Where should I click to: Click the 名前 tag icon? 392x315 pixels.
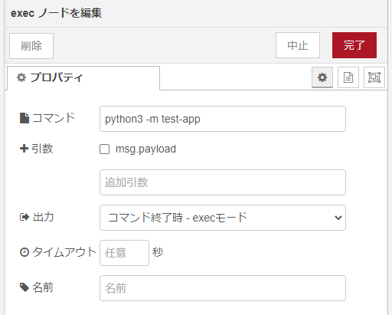24,287
